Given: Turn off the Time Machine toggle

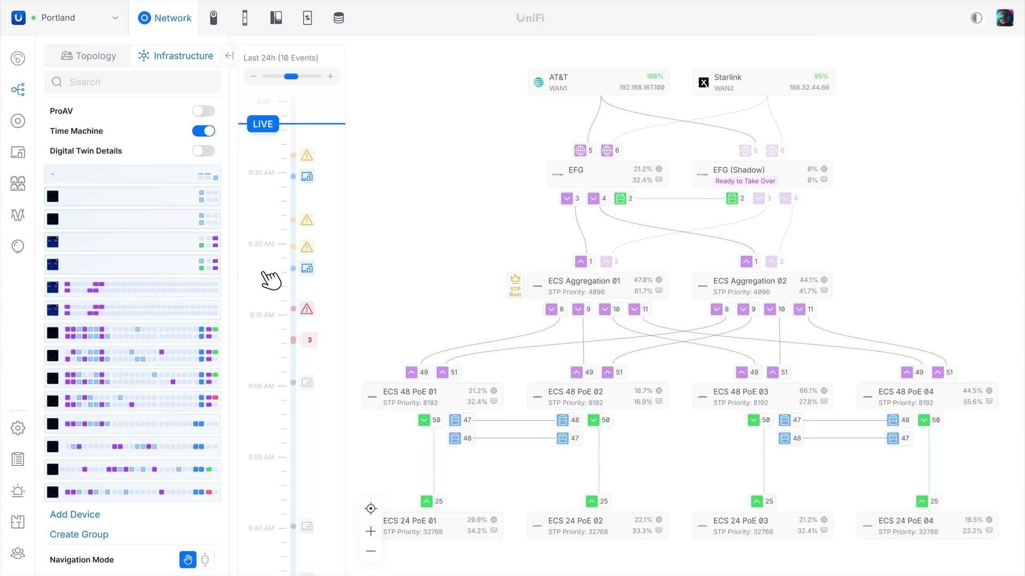Looking at the screenshot, I should [x=203, y=131].
